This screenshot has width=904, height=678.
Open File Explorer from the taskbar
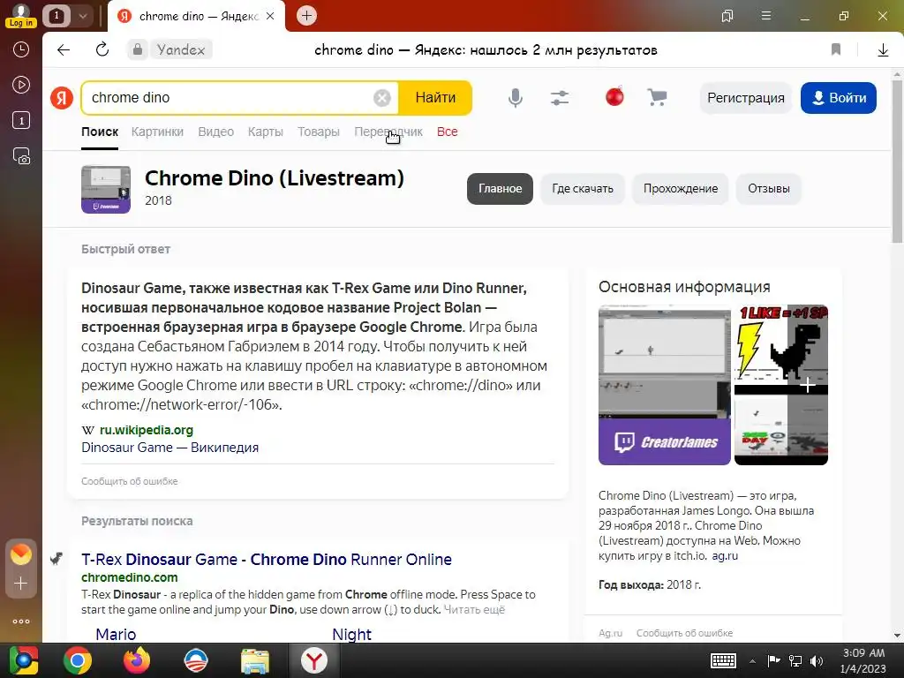tap(255, 660)
